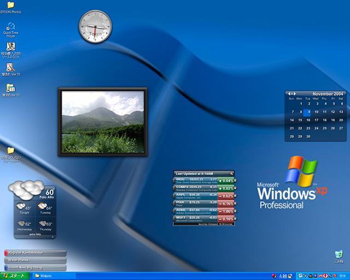Click the ADBE -1.06% change box
Screen dimensions: 350x280
226,211
